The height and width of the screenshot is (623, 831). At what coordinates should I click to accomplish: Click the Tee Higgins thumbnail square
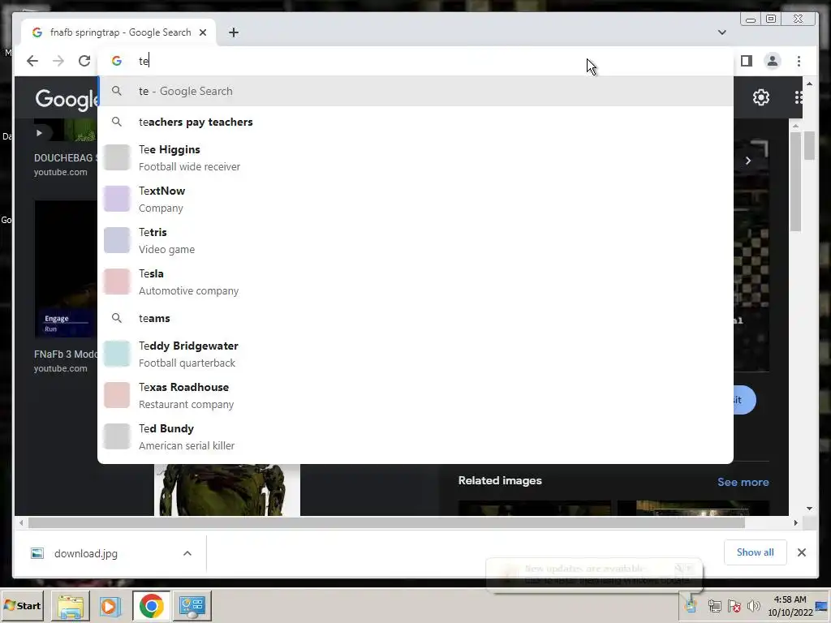coord(117,158)
